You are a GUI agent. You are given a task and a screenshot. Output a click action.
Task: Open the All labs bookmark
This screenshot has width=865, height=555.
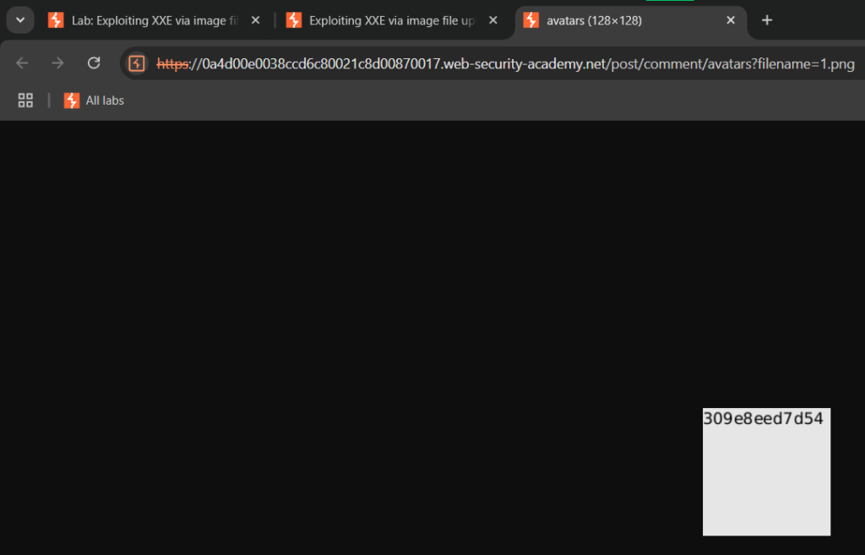[95, 101]
